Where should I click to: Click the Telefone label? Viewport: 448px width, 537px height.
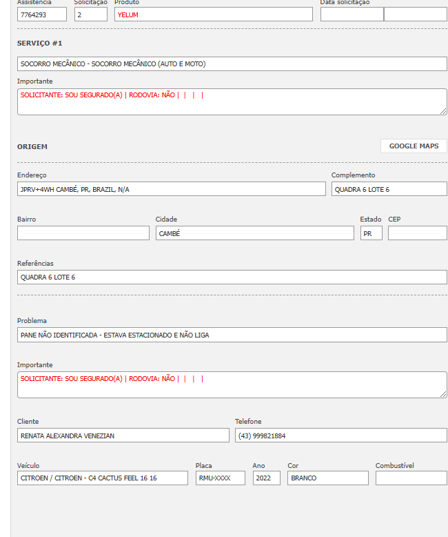pyautogui.click(x=248, y=422)
